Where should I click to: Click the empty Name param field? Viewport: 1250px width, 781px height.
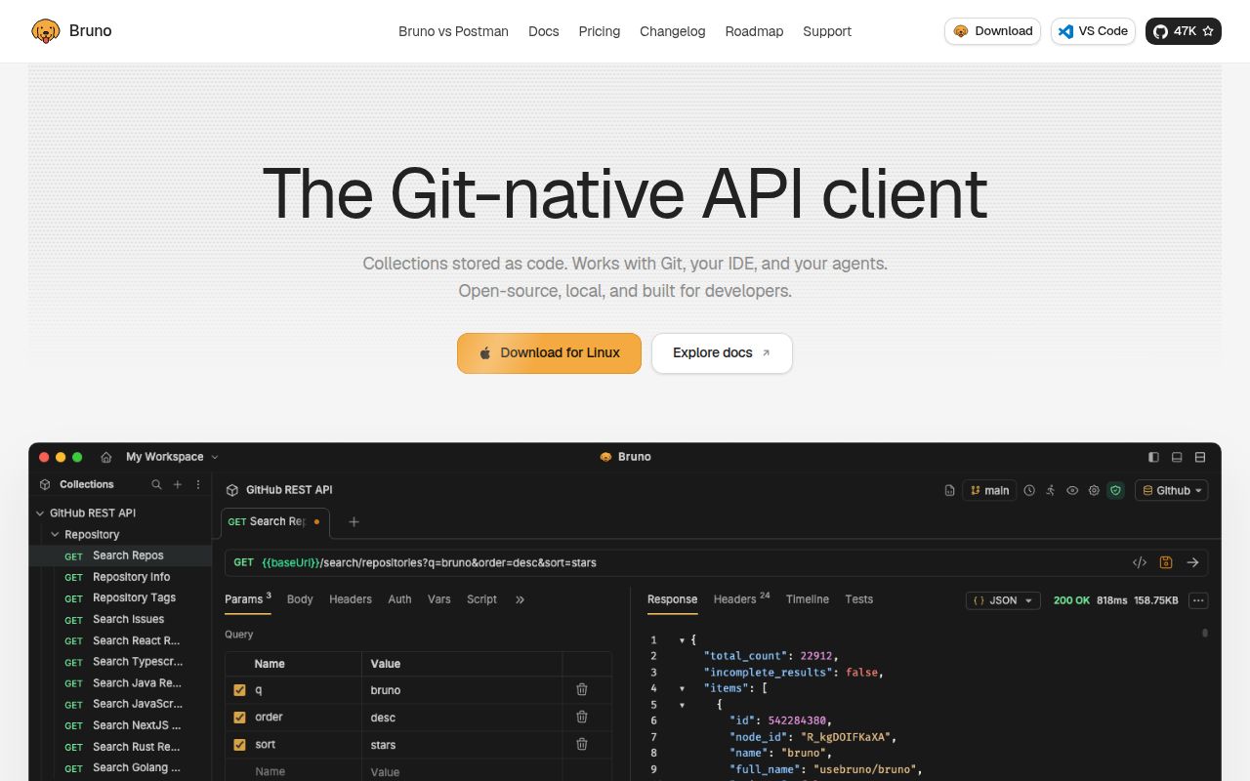coord(293,771)
